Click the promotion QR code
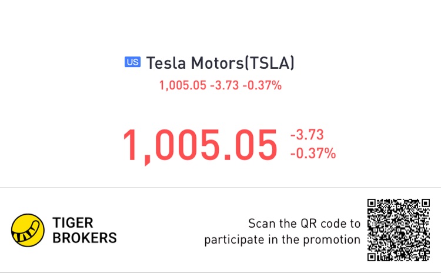The height and width of the screenshot is (273, 441). (x=399, y=230)
